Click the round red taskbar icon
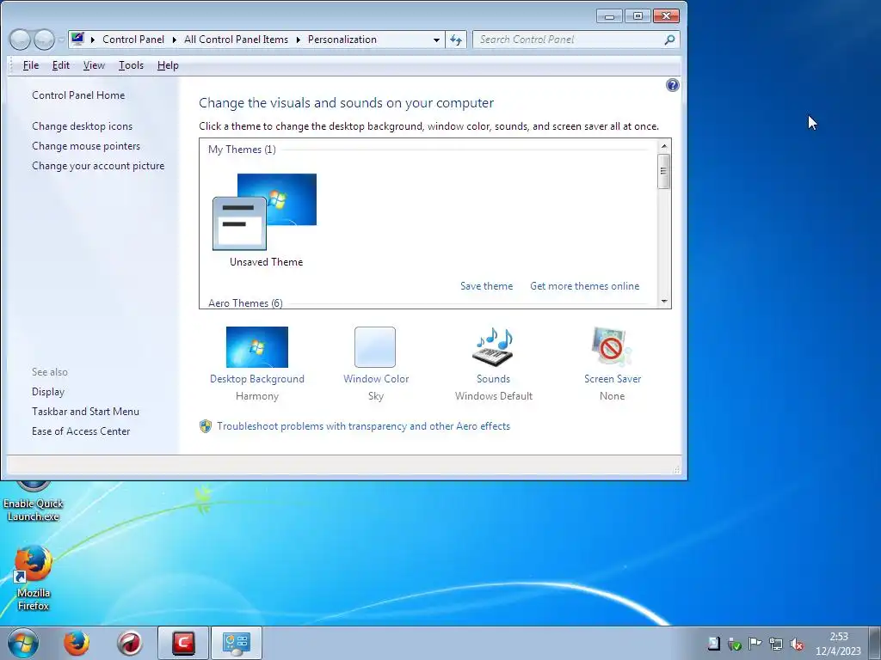Viewport: 881px width, 660px height. point(130,643)
